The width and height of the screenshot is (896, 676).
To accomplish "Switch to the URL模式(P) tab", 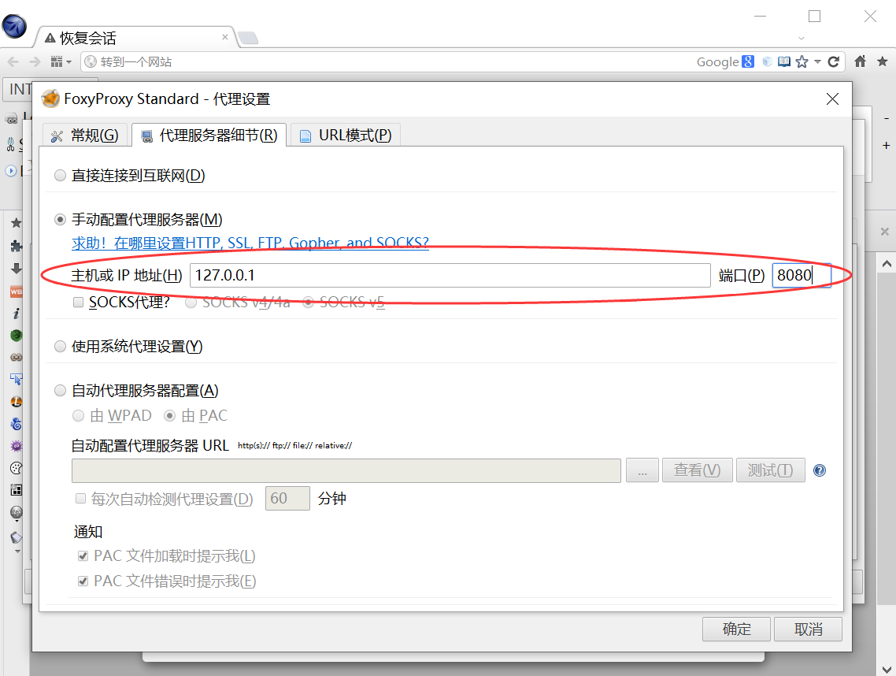I will pyautogui.click(x=346, y=136).
